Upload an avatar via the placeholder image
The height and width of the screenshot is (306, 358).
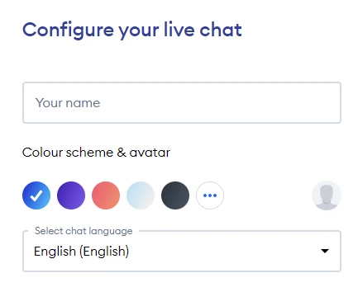pyautogui.click(x=327, y=195)
